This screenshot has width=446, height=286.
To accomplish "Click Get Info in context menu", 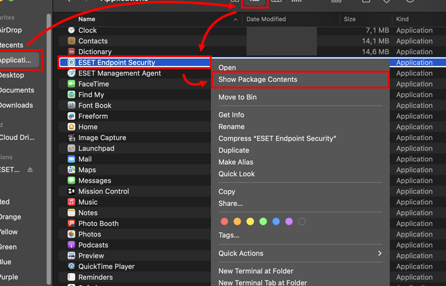I will [x=231, y=115].
